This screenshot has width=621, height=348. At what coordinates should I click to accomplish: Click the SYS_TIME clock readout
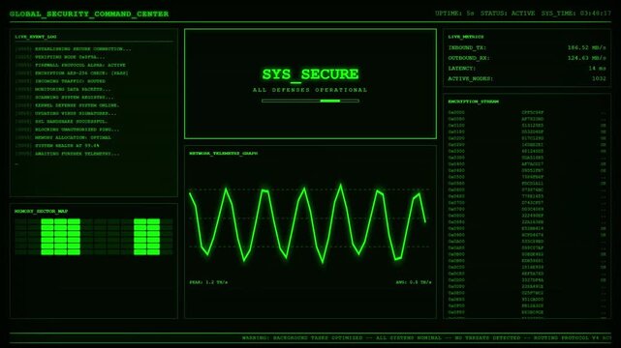(x=576, y=13)
